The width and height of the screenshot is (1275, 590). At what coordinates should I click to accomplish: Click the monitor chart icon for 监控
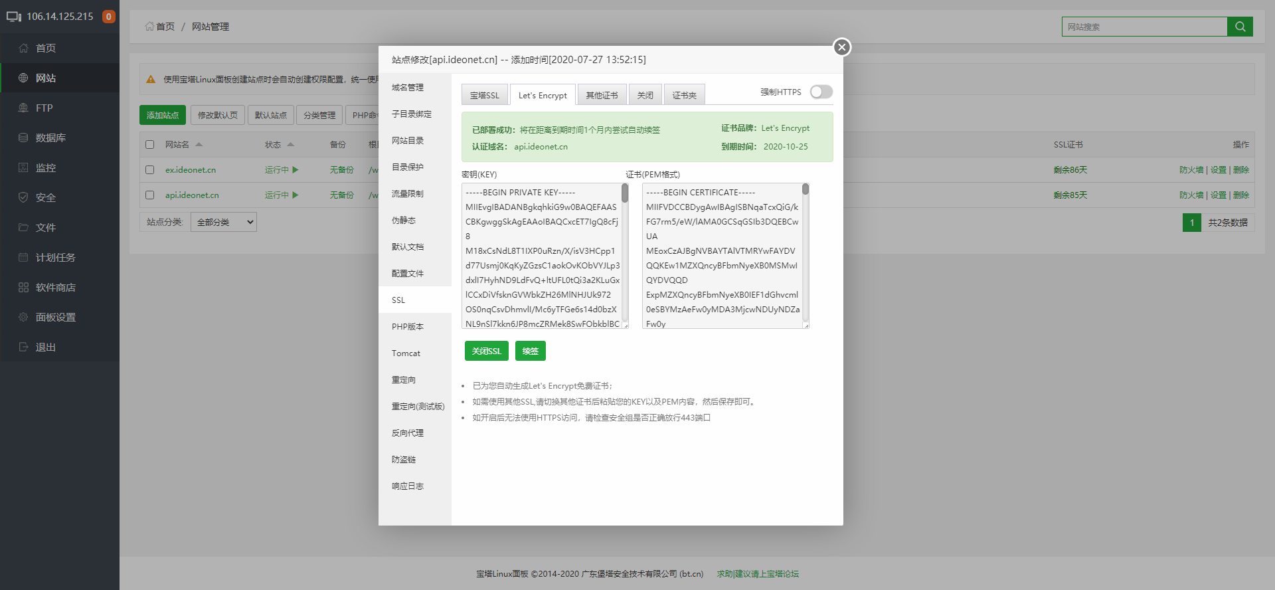click(23, 167)
